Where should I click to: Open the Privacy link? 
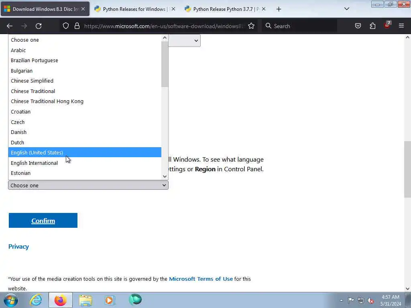coord(18,247)
